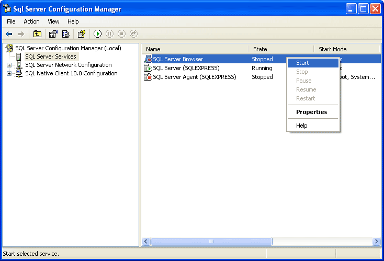Click the horizontal scrollbar right arrow
Image resolution: width=384 pixels, height=261 pixels.
coord(376,242)
